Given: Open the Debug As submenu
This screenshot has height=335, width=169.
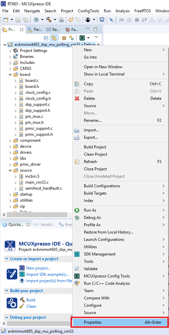Looking at the screenshot, I should click(120, 218).
